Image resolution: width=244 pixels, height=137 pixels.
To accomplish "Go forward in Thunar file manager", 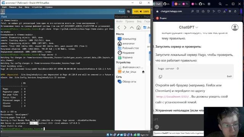I will point(125,28).
